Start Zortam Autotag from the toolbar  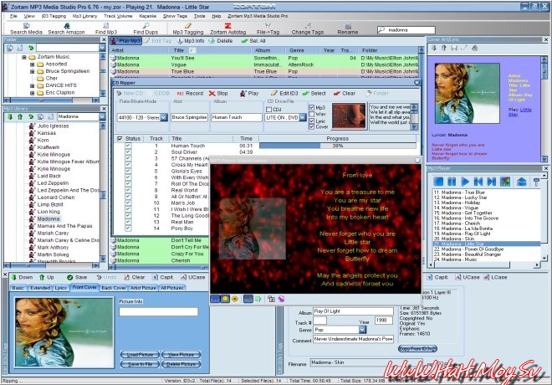227,29
